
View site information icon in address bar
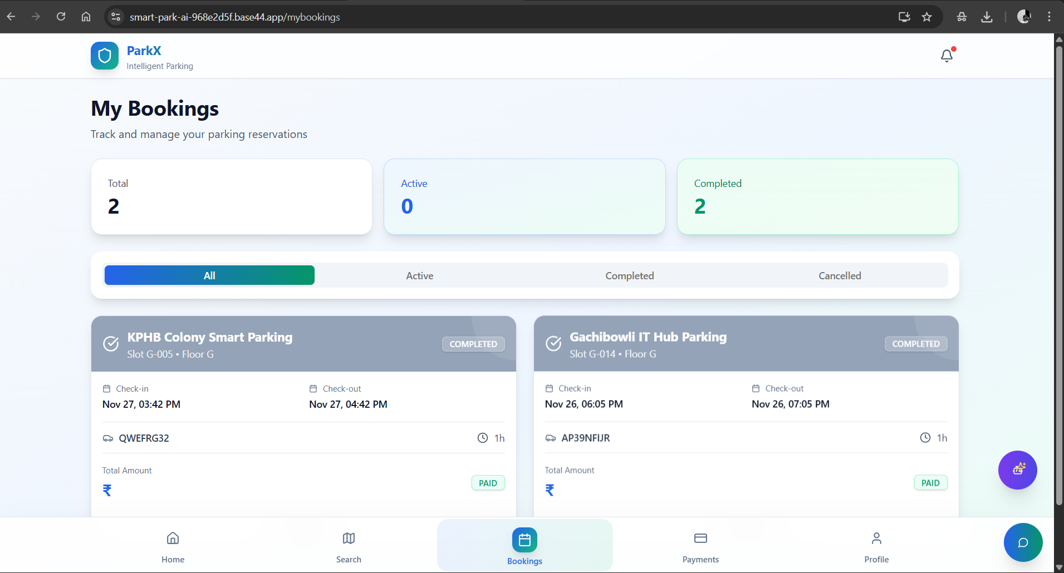click(x=116, y=17)
